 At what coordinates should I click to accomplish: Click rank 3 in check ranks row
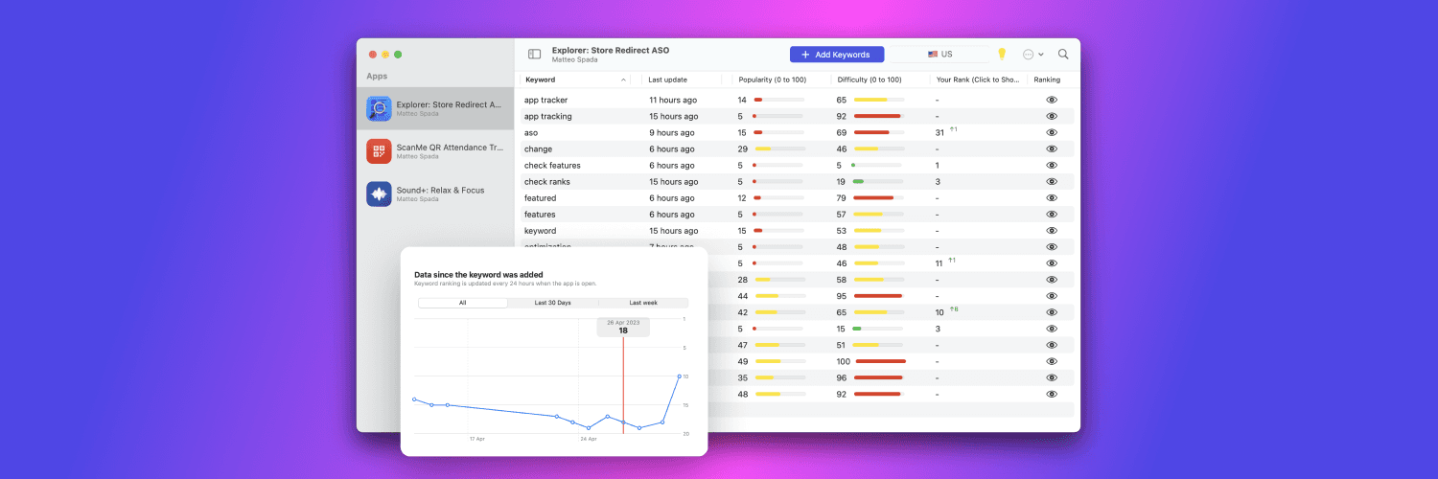pyautogui.click(x=938, y=181)
